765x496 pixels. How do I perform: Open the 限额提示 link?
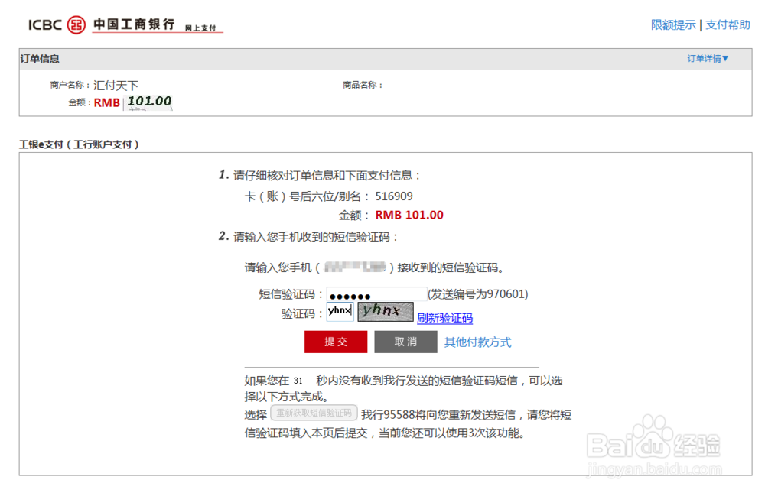(673, 25)
